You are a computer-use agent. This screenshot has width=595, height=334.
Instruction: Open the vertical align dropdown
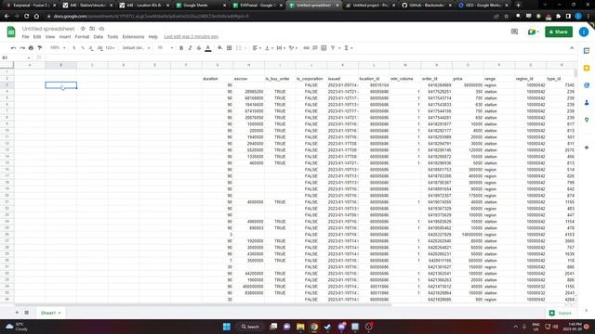[269, 48]
